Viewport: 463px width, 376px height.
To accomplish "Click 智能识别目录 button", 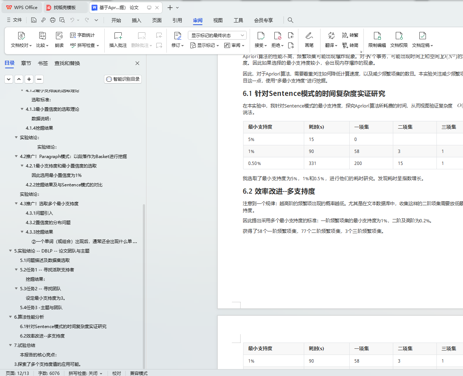I will [123, 79].
